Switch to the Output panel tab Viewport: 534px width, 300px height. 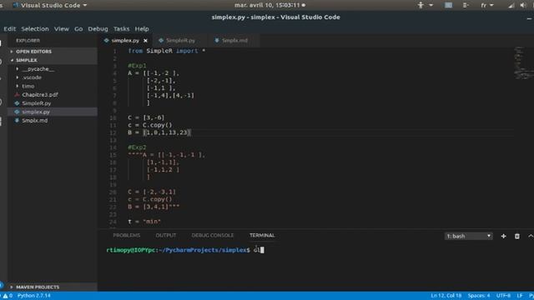coord(166,235)
